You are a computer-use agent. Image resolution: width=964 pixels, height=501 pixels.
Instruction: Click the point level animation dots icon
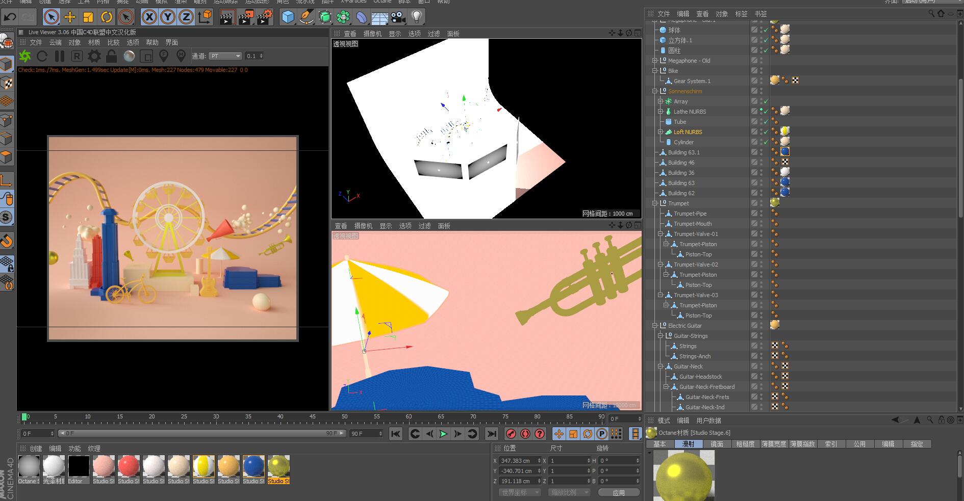(616, 434)
